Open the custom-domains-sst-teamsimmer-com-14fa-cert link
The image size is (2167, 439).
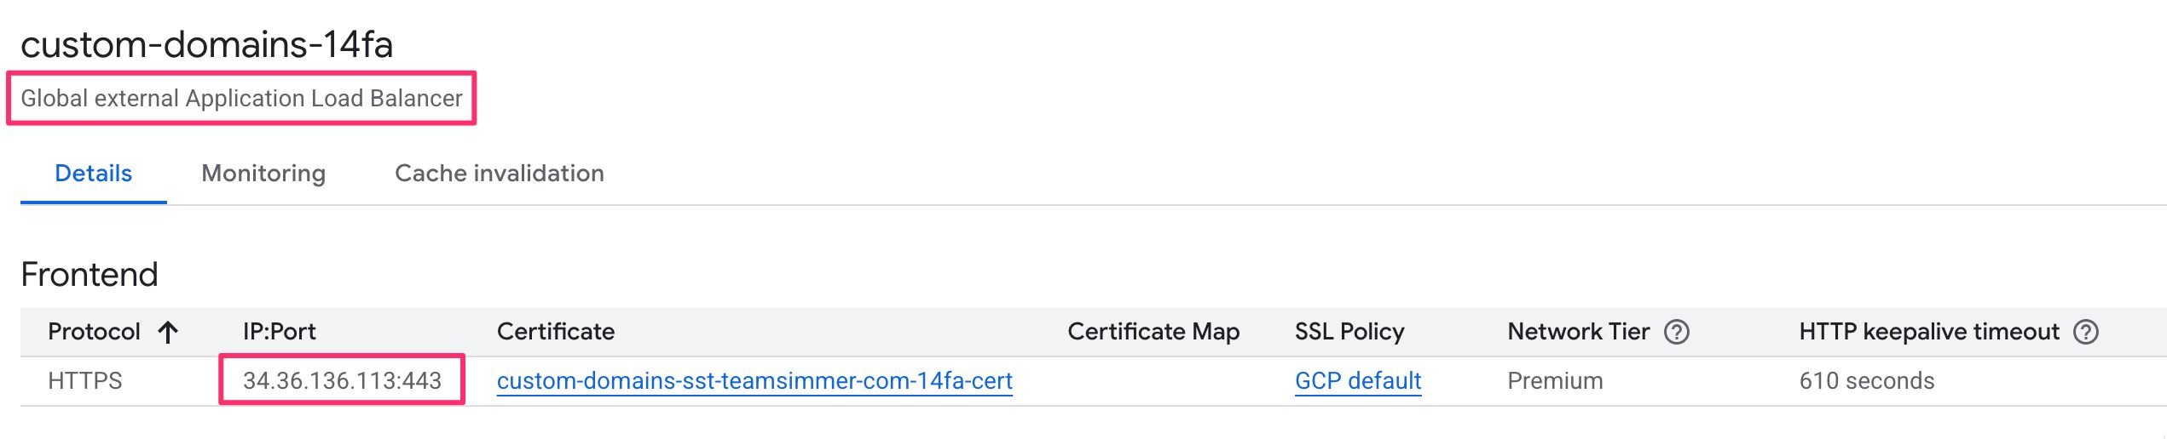[x=754, y=381]
